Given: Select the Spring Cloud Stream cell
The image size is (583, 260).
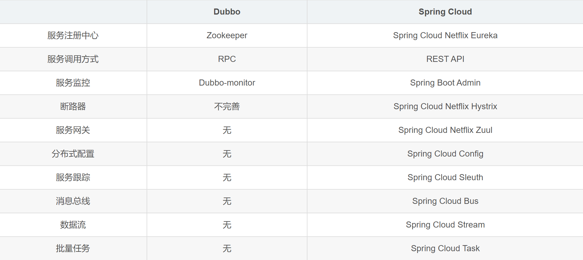Looking at the screenshot, I should pyautogui.click(x=445, y=225).
